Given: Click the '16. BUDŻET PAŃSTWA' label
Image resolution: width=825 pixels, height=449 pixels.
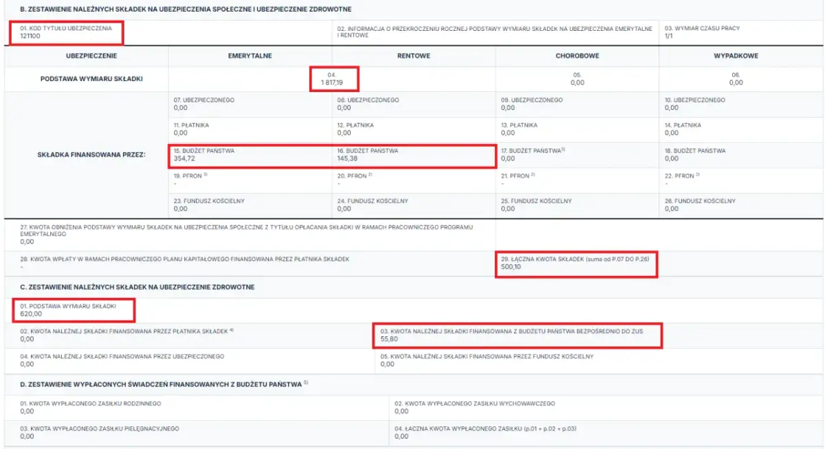Looking at the screenshot, I should [368, 150].
